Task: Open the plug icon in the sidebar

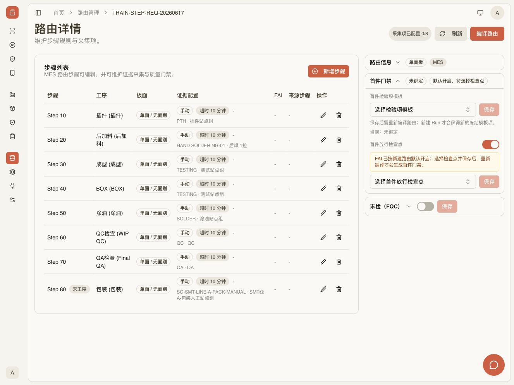Action: (12, 186)
